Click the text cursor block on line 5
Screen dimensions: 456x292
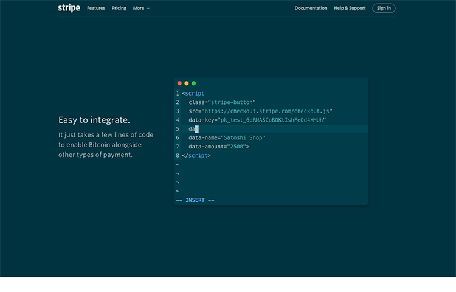197,129
